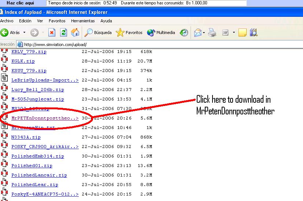This screenshot has height=201, width=303.
Task: Click the address bar with simviation URL
Action: 147,44
